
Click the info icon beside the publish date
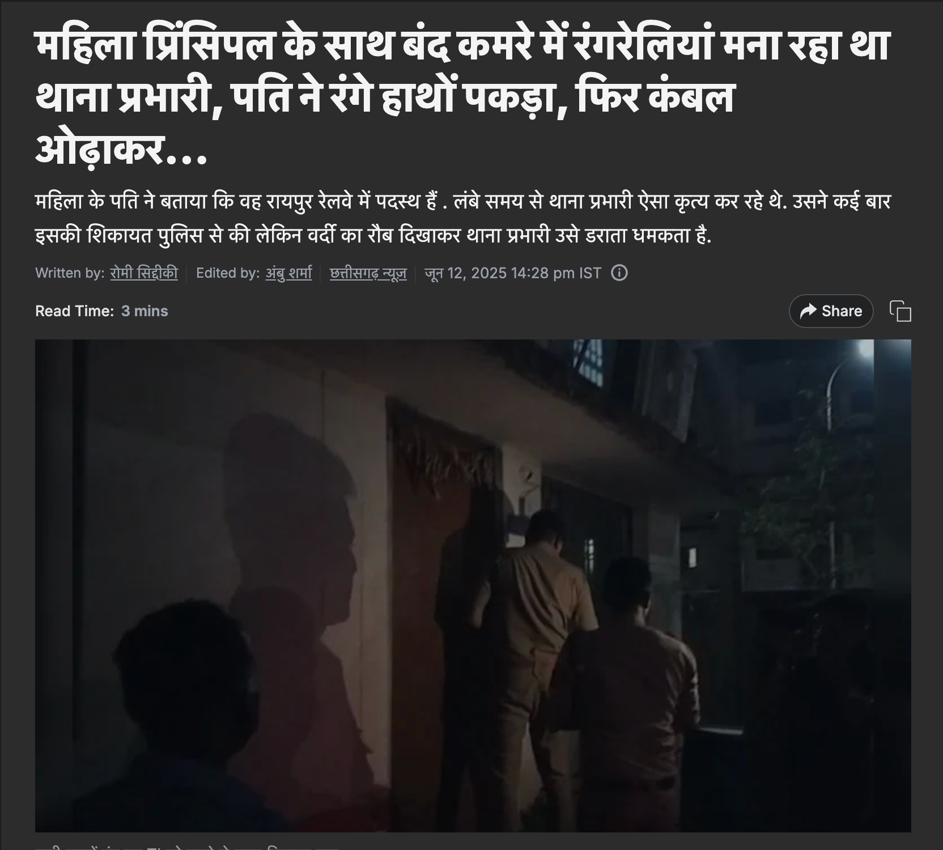619,273
